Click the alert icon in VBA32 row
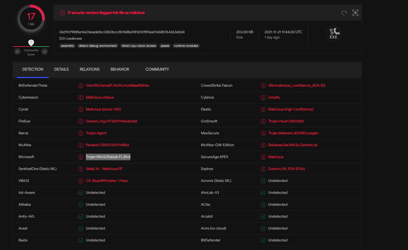 pyautogui.click(x=81, y=181)
